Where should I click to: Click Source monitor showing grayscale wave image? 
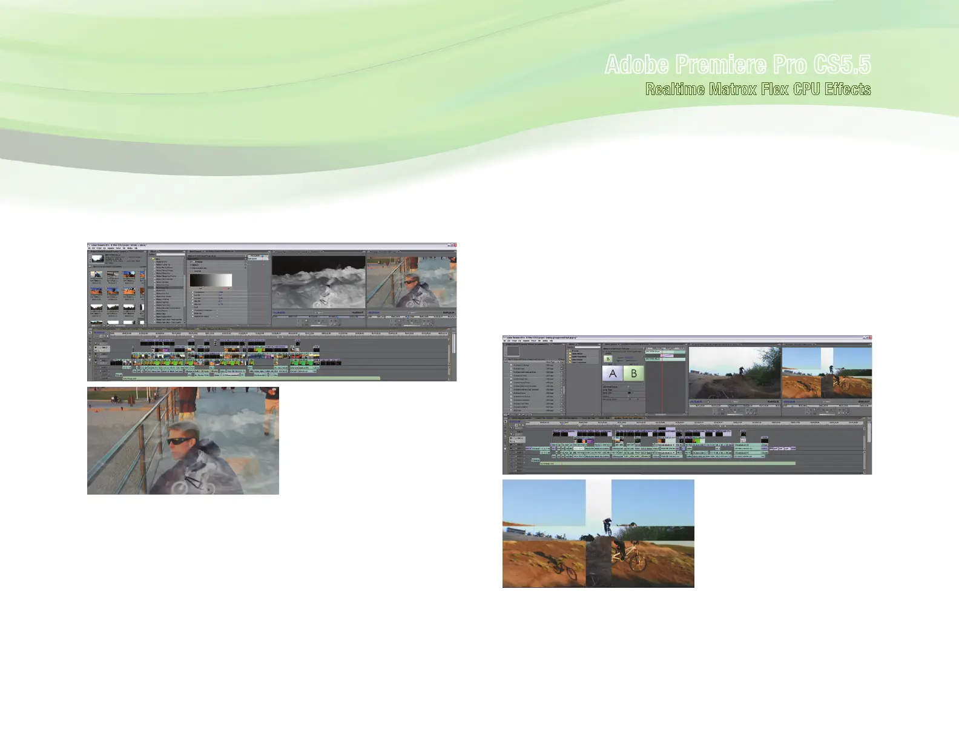(x=318, y=282)
